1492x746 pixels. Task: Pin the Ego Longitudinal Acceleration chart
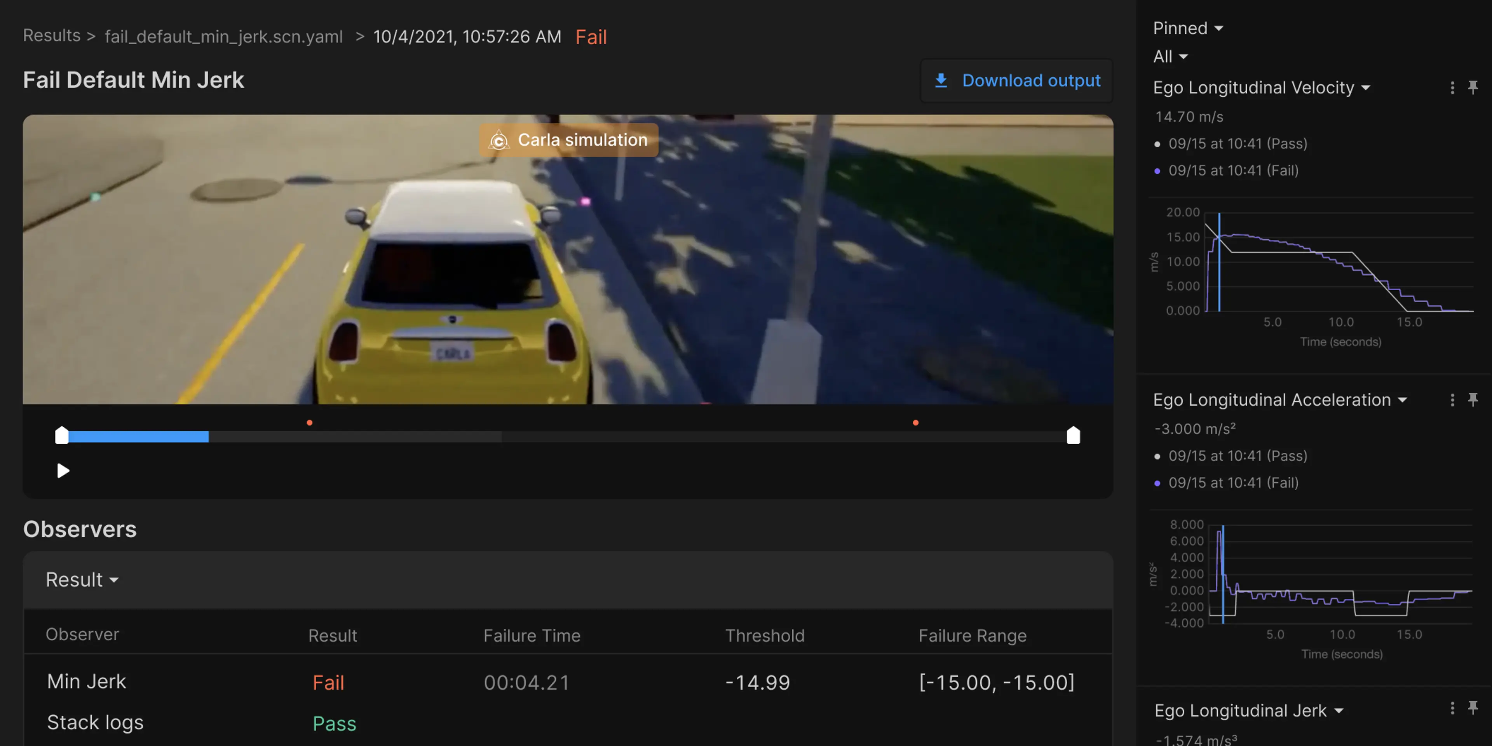1472,400
